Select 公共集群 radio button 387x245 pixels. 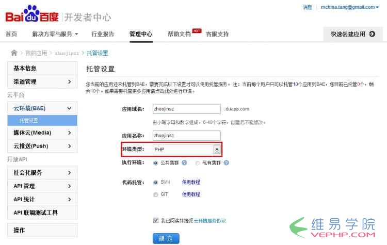coord(155,163)
